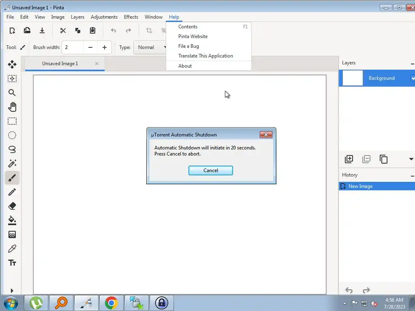
Task: Toggle Background layer visibility checkbox
Action: pyautogui.click(x=413, y=78)
